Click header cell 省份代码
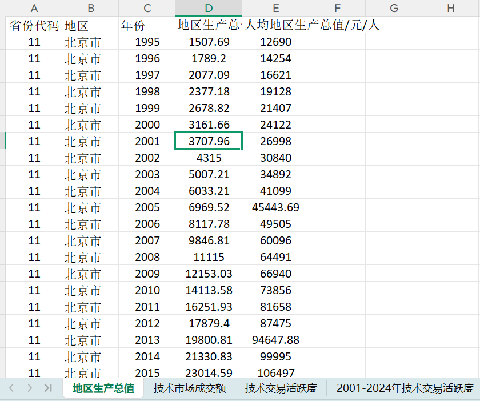Image resolution: width=480 pixels, height=401 pixels. (34, 25)
